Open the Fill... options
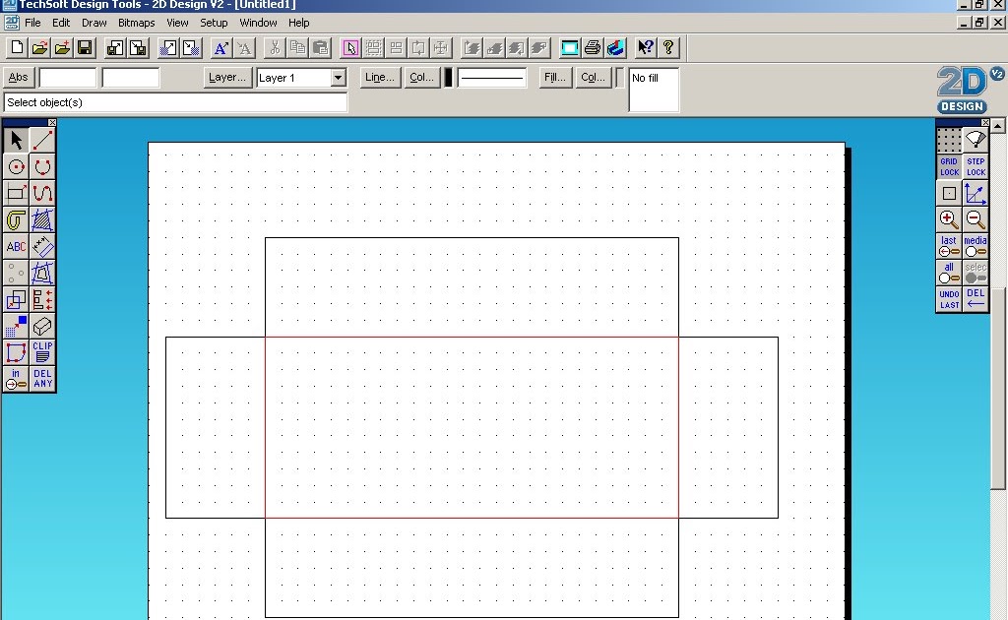Screen dimensions: 1008x620 554,77
